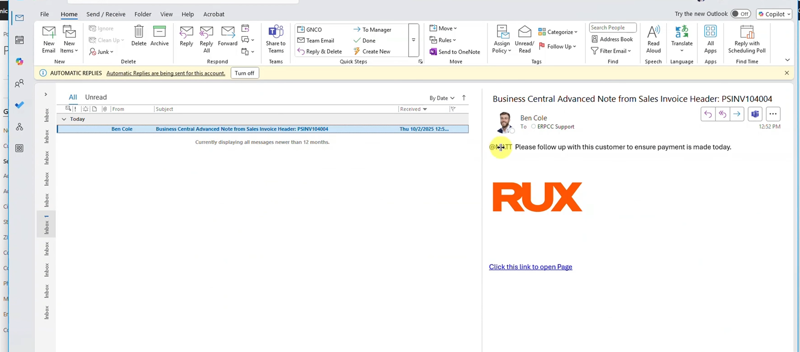Open the Mail module in the navigation bar

19,18
